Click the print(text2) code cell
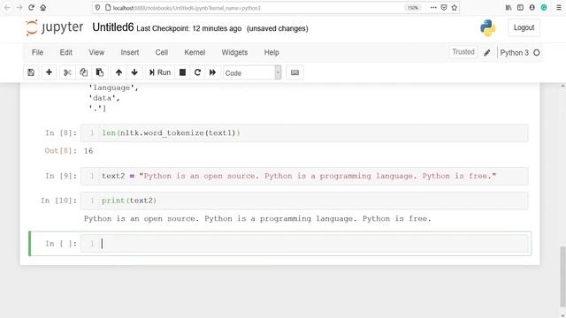This screenshot has width=566, height=318. coord(304,201)
